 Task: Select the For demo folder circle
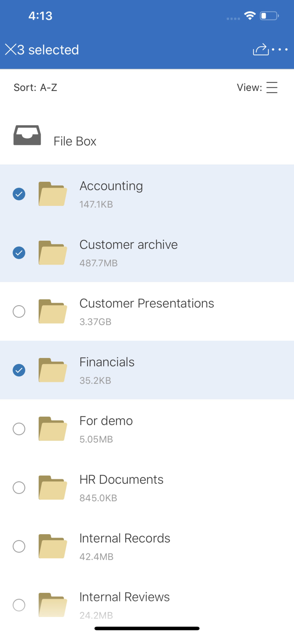point(19,429)
